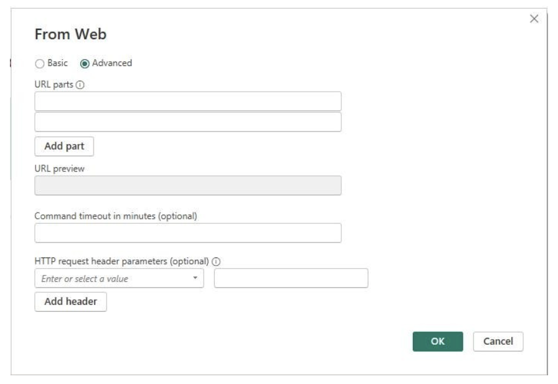Screen dimensions: 558x384
Task: Click the info icon beside URL parts
Action: (80, 85)
